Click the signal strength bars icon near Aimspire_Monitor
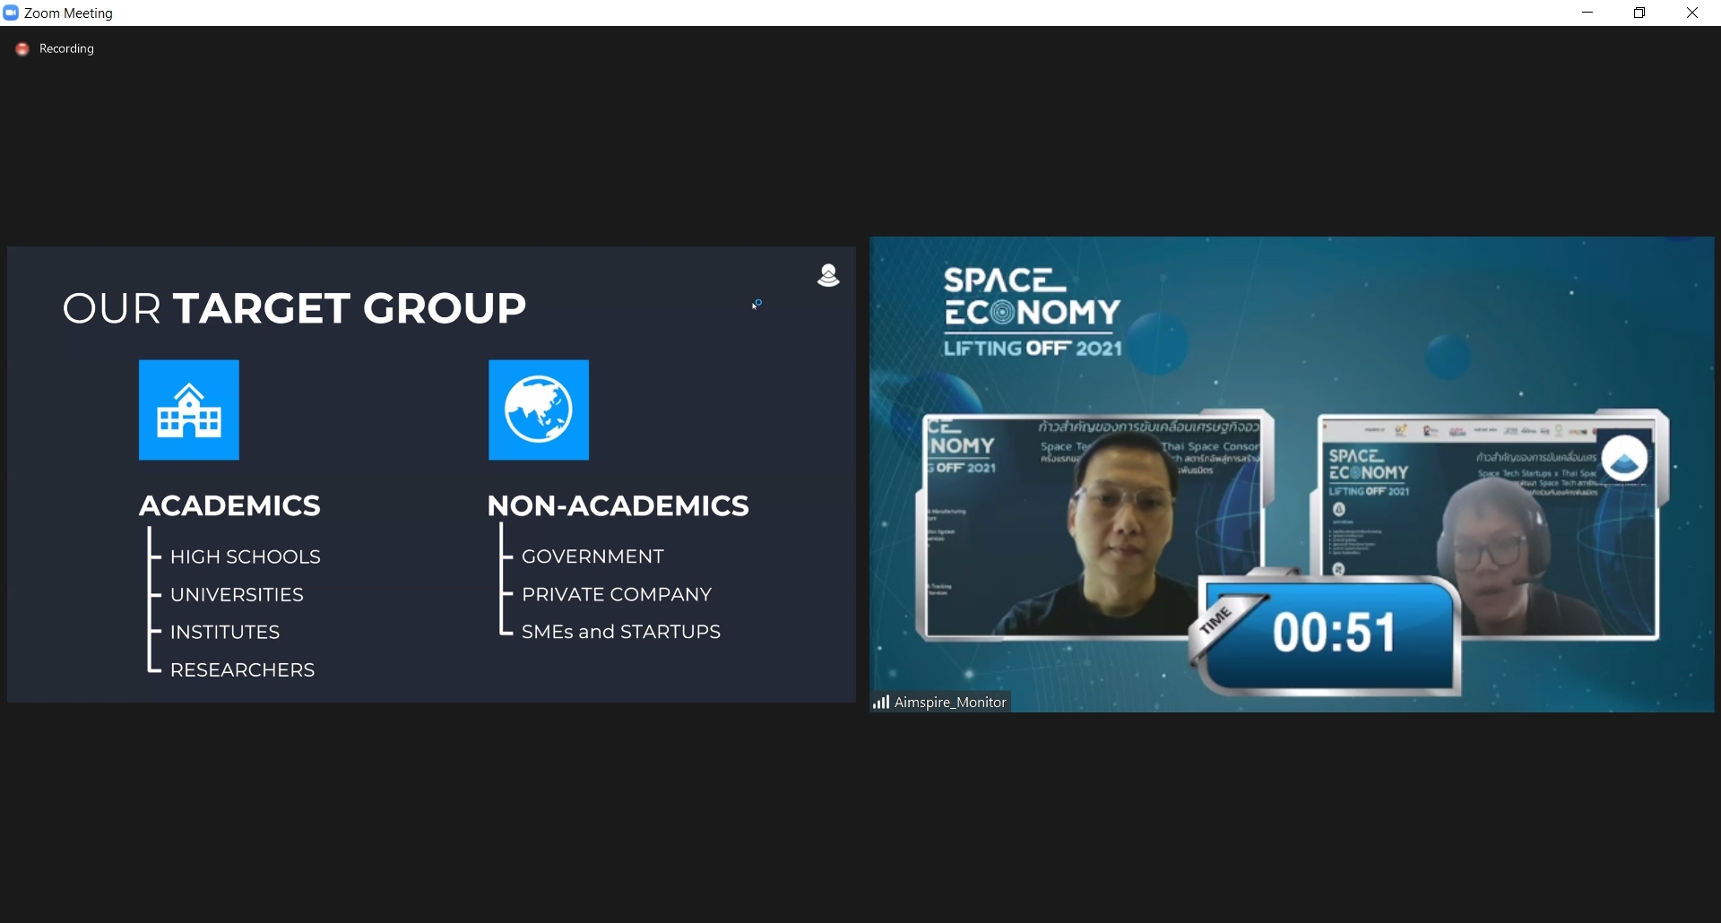1721x923 pixels. click(x=881, y=702)
